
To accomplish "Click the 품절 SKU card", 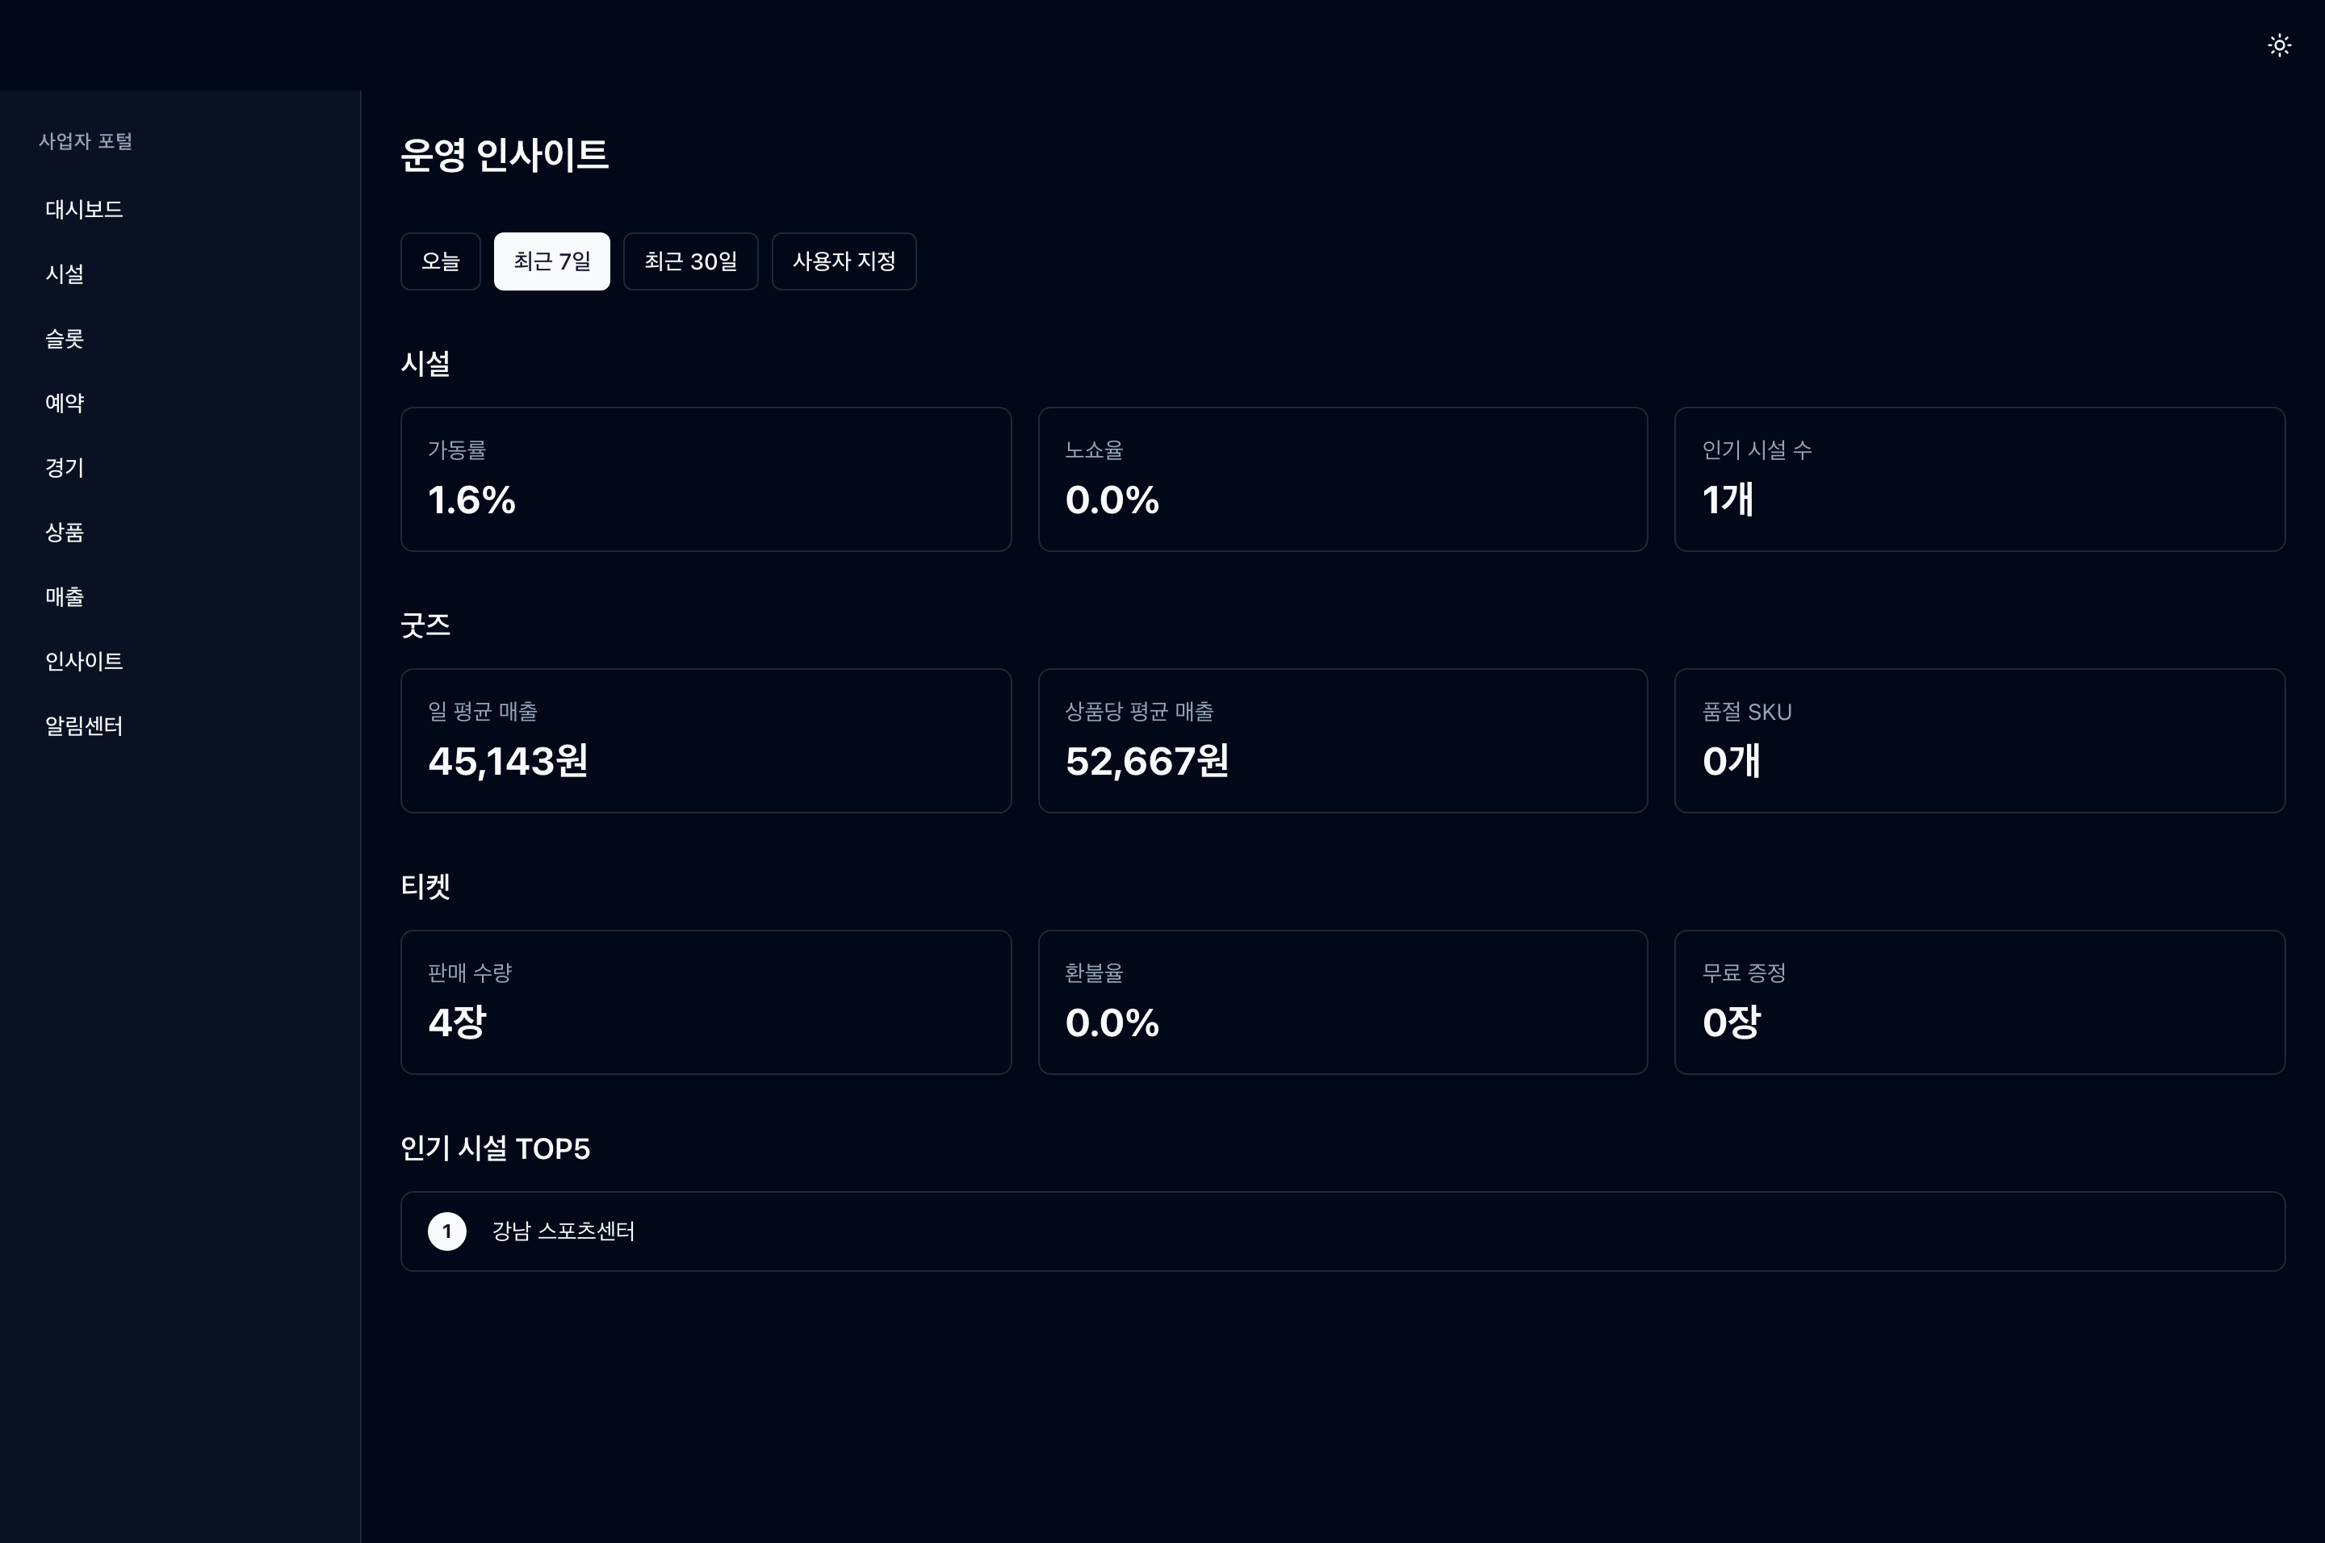I will pyautogui.click(x=1979, y=741).
